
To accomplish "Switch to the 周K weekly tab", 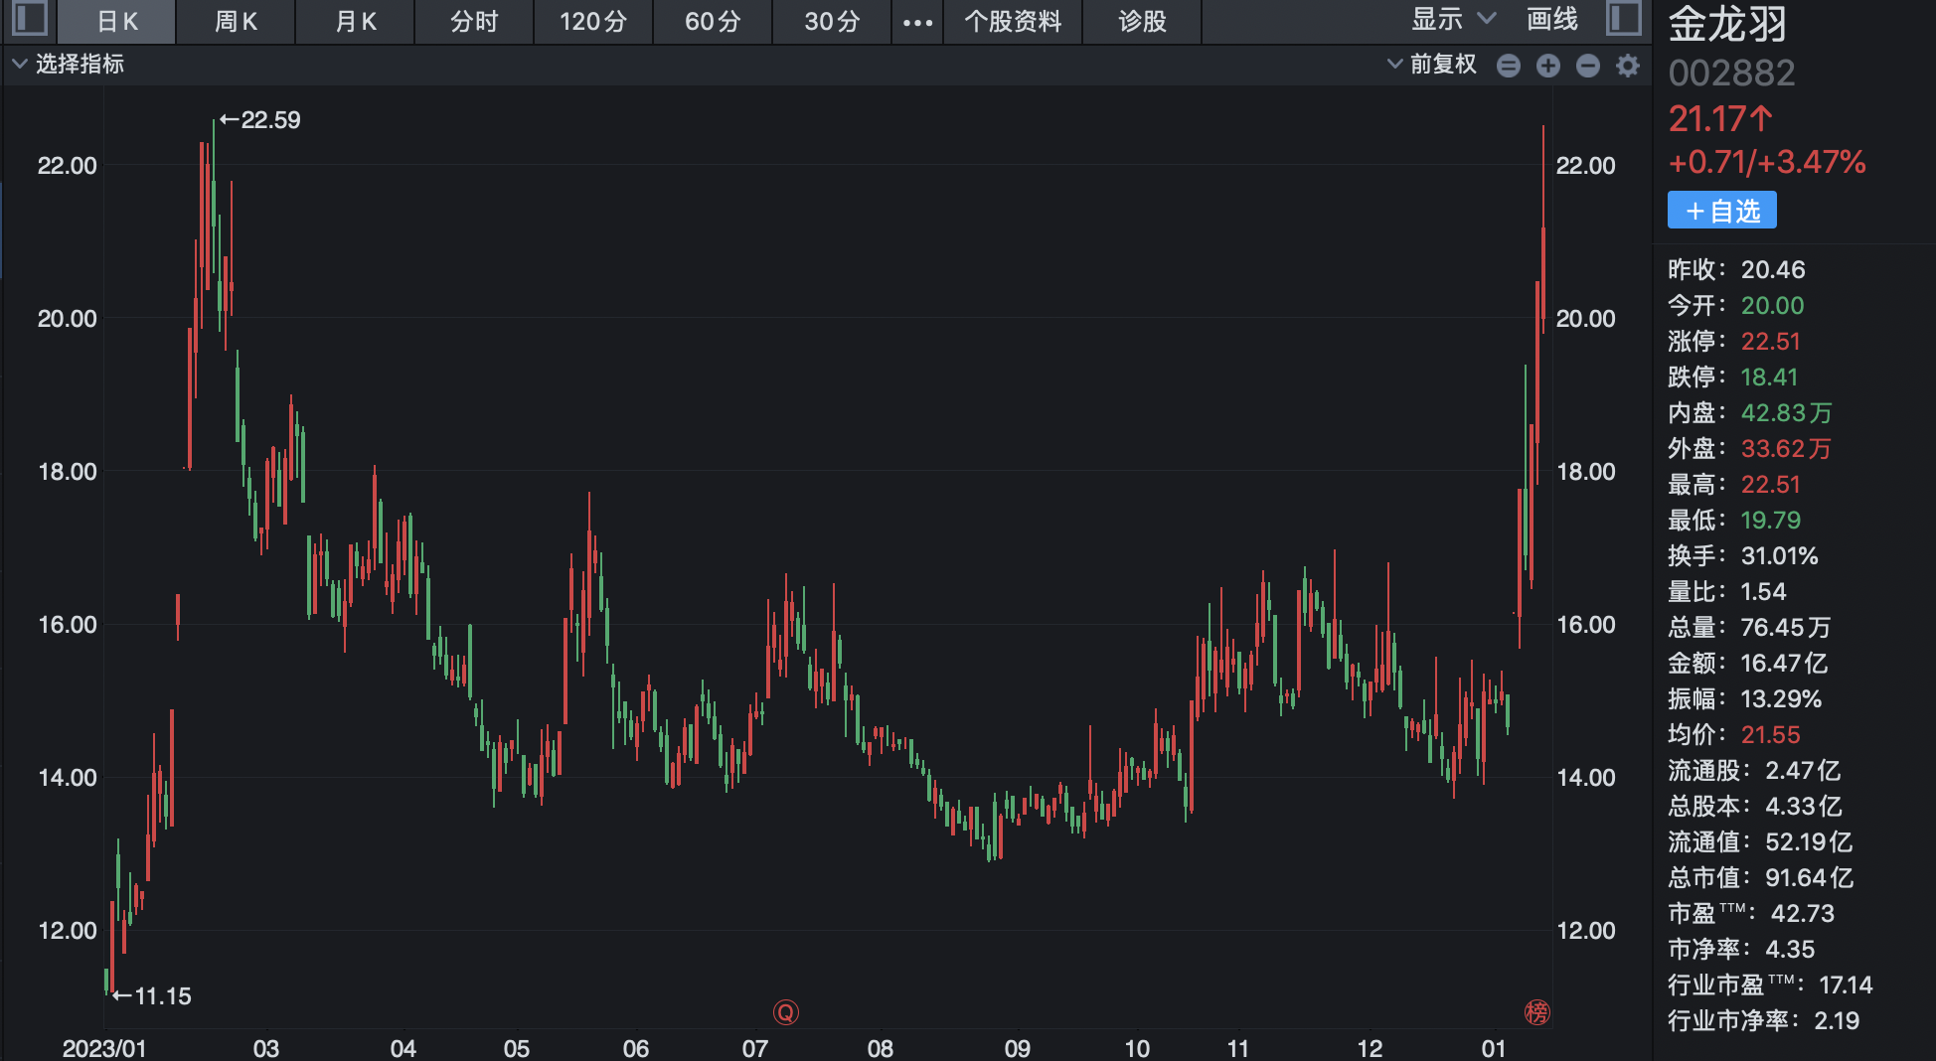I will tap(236, 22).
